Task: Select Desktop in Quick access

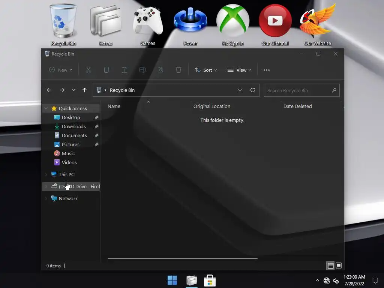Action: [x=71, y=117]
